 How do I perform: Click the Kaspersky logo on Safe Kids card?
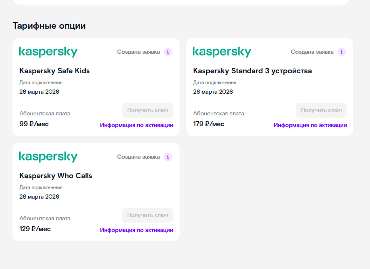(x=48, y=52)
